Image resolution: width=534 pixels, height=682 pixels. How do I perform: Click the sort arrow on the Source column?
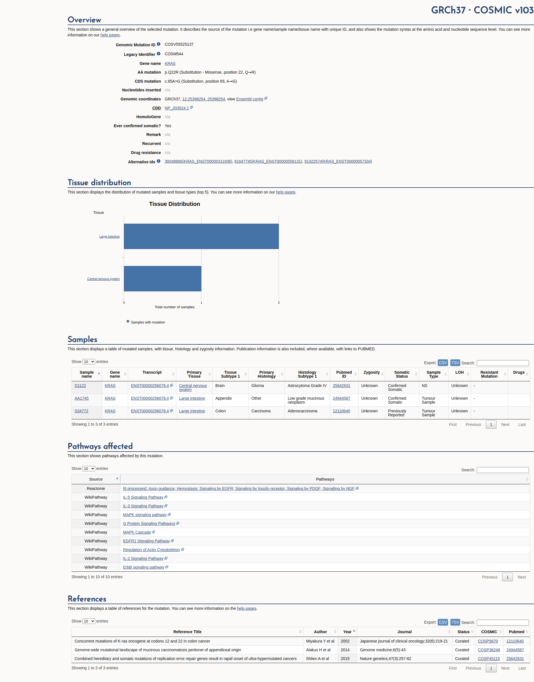coord(117,478)
